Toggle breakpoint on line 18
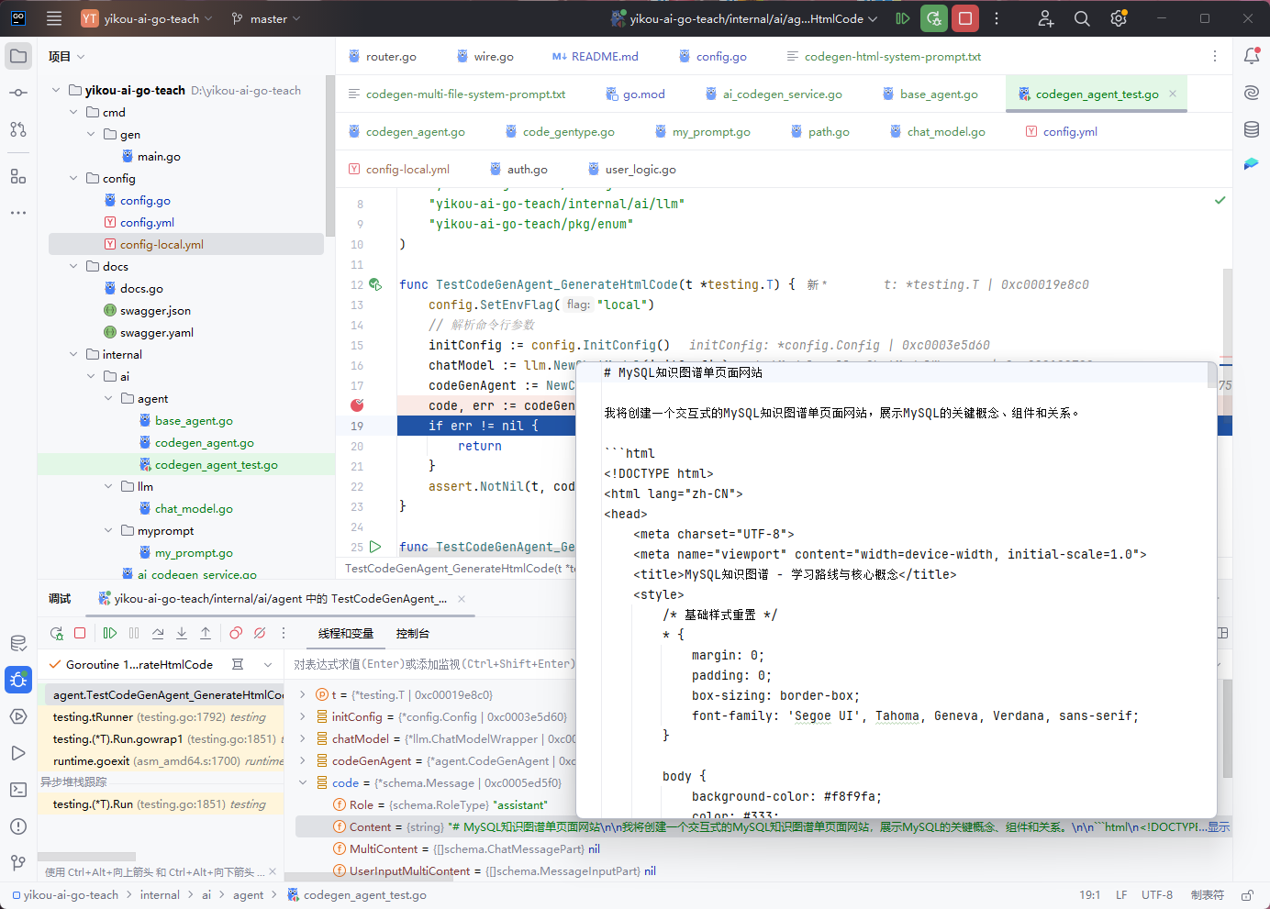1270x909 pixels. 357,405
